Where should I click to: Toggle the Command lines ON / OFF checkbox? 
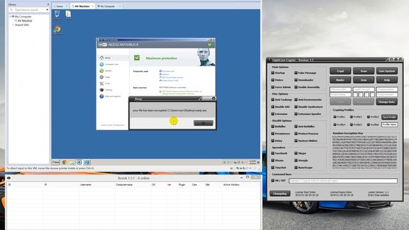click(x=273, y=180)
